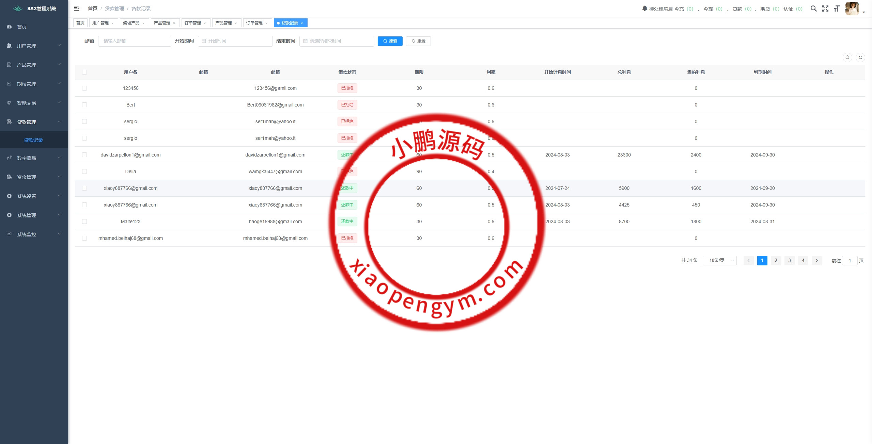This screenshot has height=444, width=872.
Task: Switch to the 用户管理 tab
Action: point(100,23)
